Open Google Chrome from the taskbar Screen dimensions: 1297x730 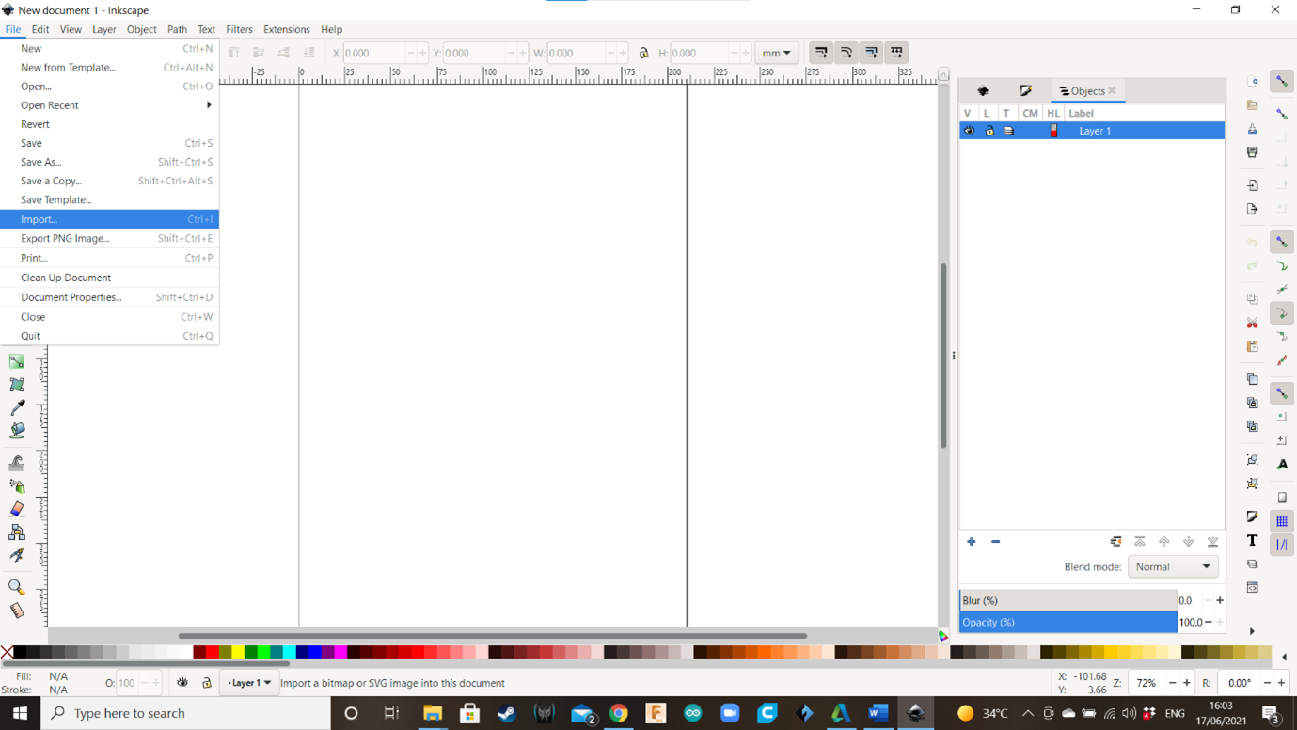[x=618, y=713]
